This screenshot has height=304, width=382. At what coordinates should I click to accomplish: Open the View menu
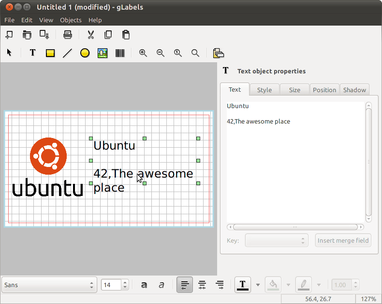pos(46,20)
